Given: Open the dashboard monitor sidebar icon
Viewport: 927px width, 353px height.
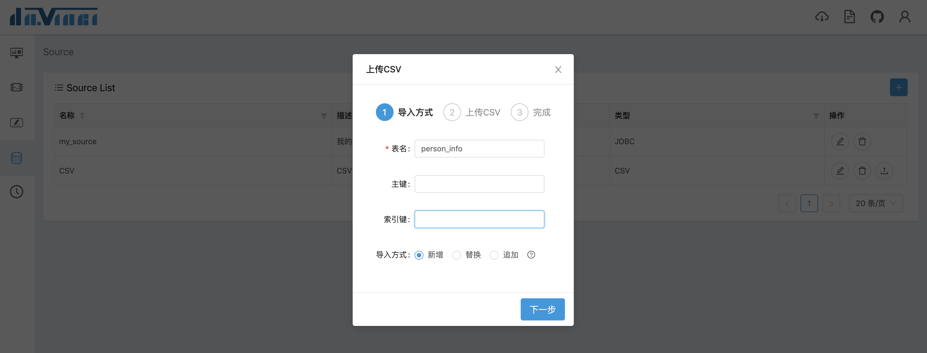Looking at the screenshot, I should pos(17,52).
